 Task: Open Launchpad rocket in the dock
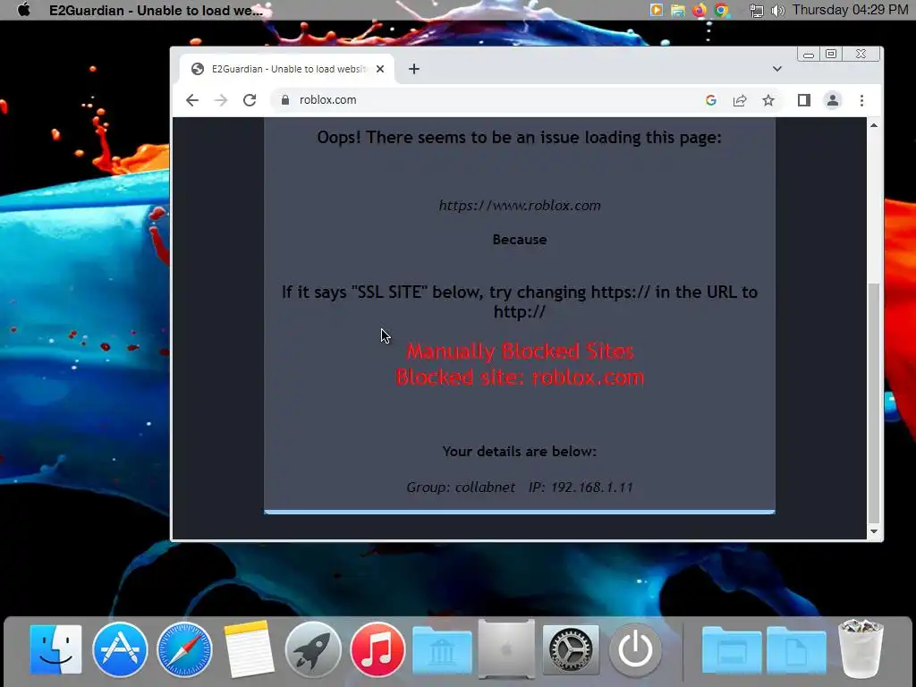click(x=313, y=649)
